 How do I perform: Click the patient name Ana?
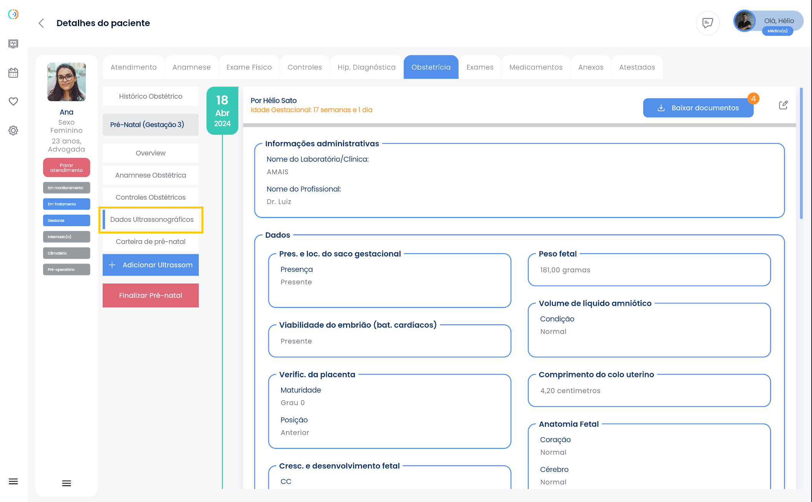point(67,112)
